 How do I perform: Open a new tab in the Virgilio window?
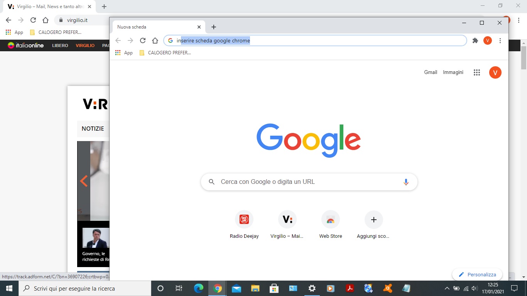(104, 7)
